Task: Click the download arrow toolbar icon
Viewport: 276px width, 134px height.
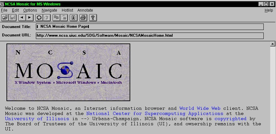Action: click(73, 18)
